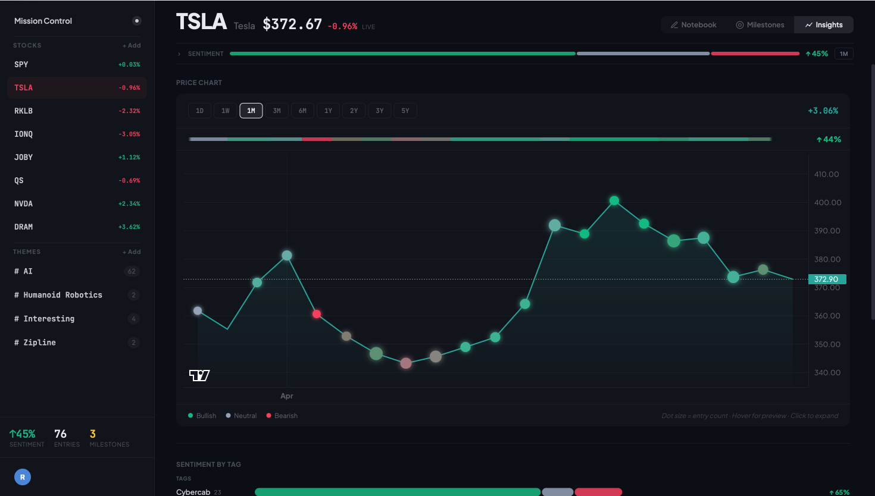The height and width of the screenshot is (496, 875).
Task: Click the TradingView logo on chart
Action: [x=199, y=375]
